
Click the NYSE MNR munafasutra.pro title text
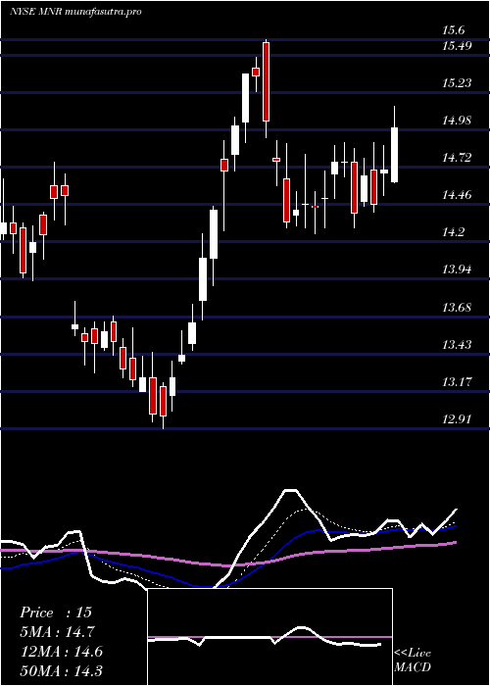tap(75, 12)
